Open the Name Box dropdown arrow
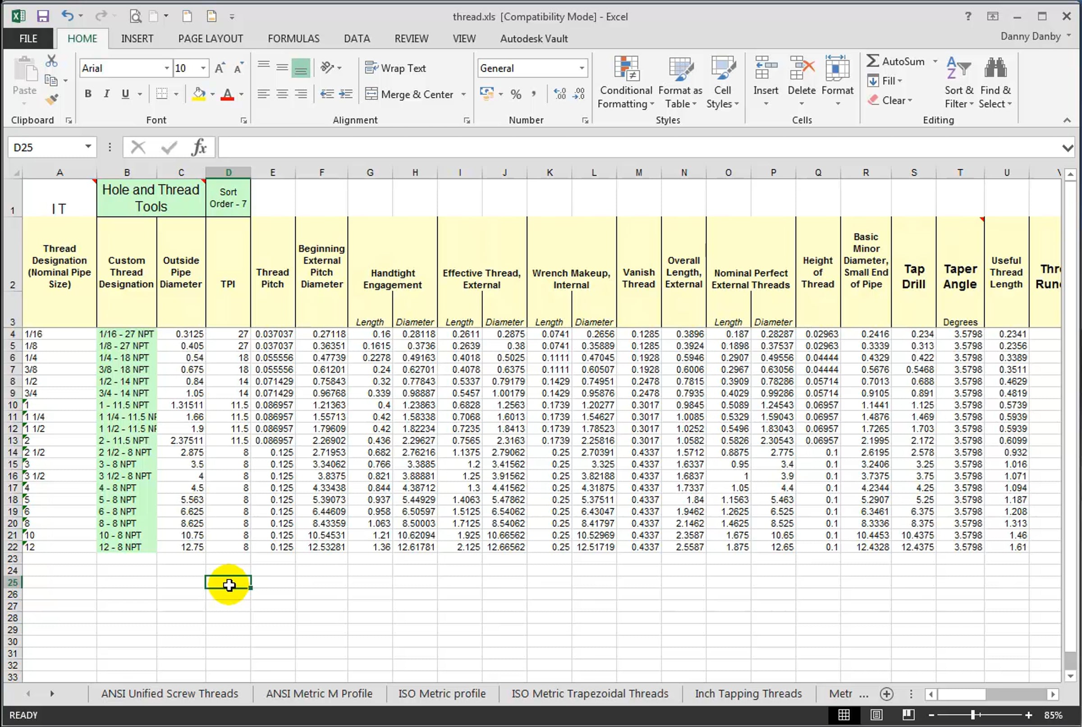The height and width of the screenshot is (727, 1082). tap(87, 147)
